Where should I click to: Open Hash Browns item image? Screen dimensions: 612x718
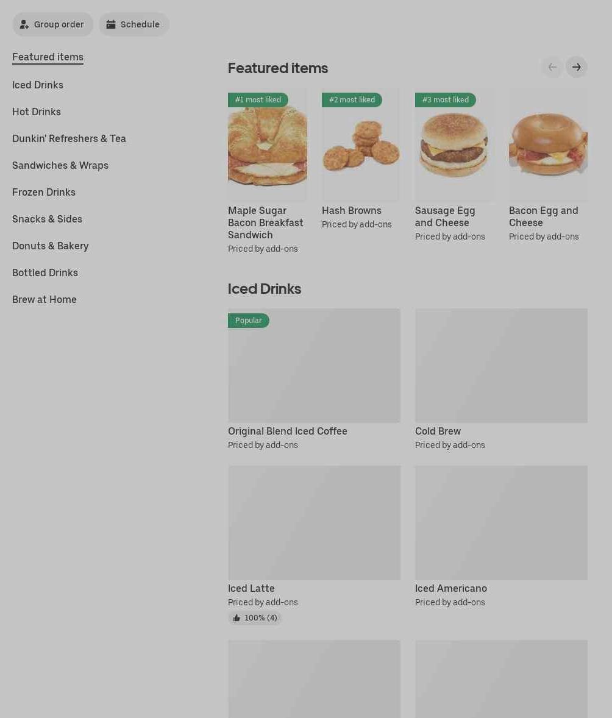point(361,144)
